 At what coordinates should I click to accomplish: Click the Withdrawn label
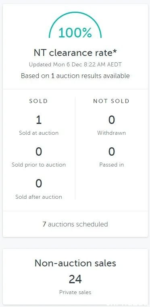pos(112,133)
